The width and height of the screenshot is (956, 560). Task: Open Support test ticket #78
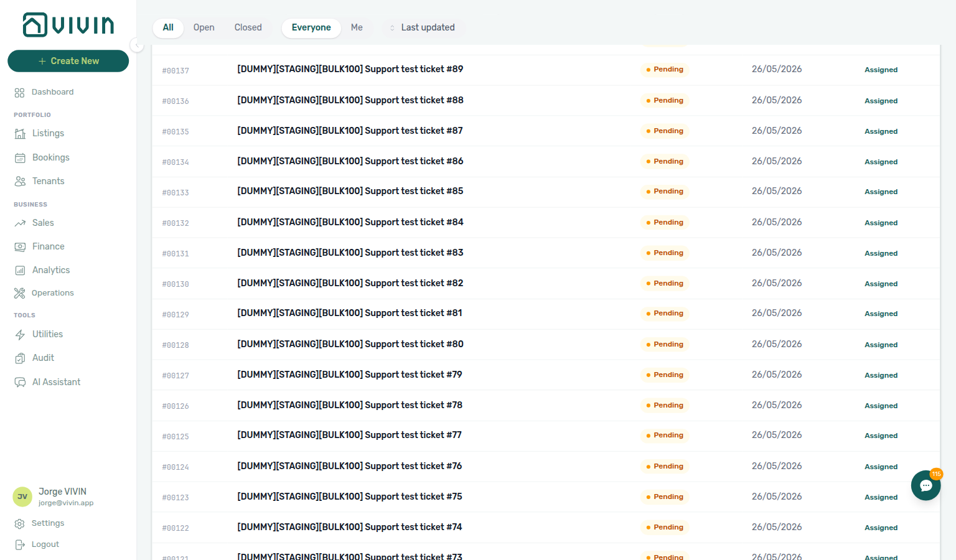pyautogui.click(x=350, y=405)
